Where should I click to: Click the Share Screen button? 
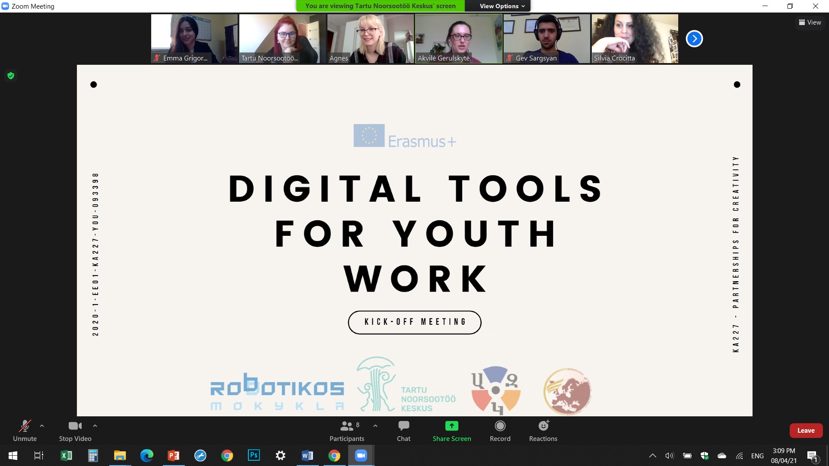(x=452, y=431)
